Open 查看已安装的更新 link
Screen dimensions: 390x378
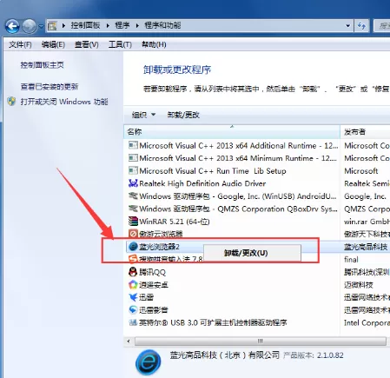50,87
